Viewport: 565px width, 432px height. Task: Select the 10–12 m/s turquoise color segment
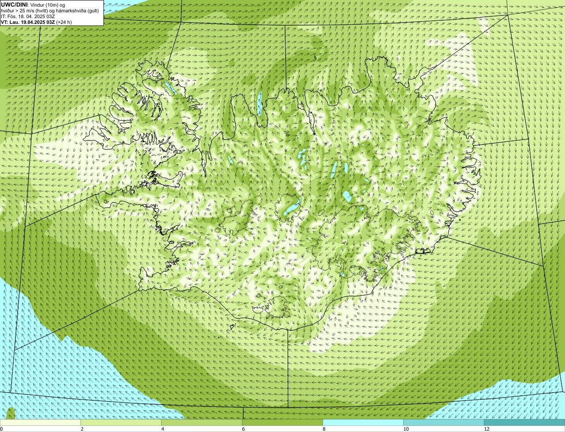tap(444, 422)
